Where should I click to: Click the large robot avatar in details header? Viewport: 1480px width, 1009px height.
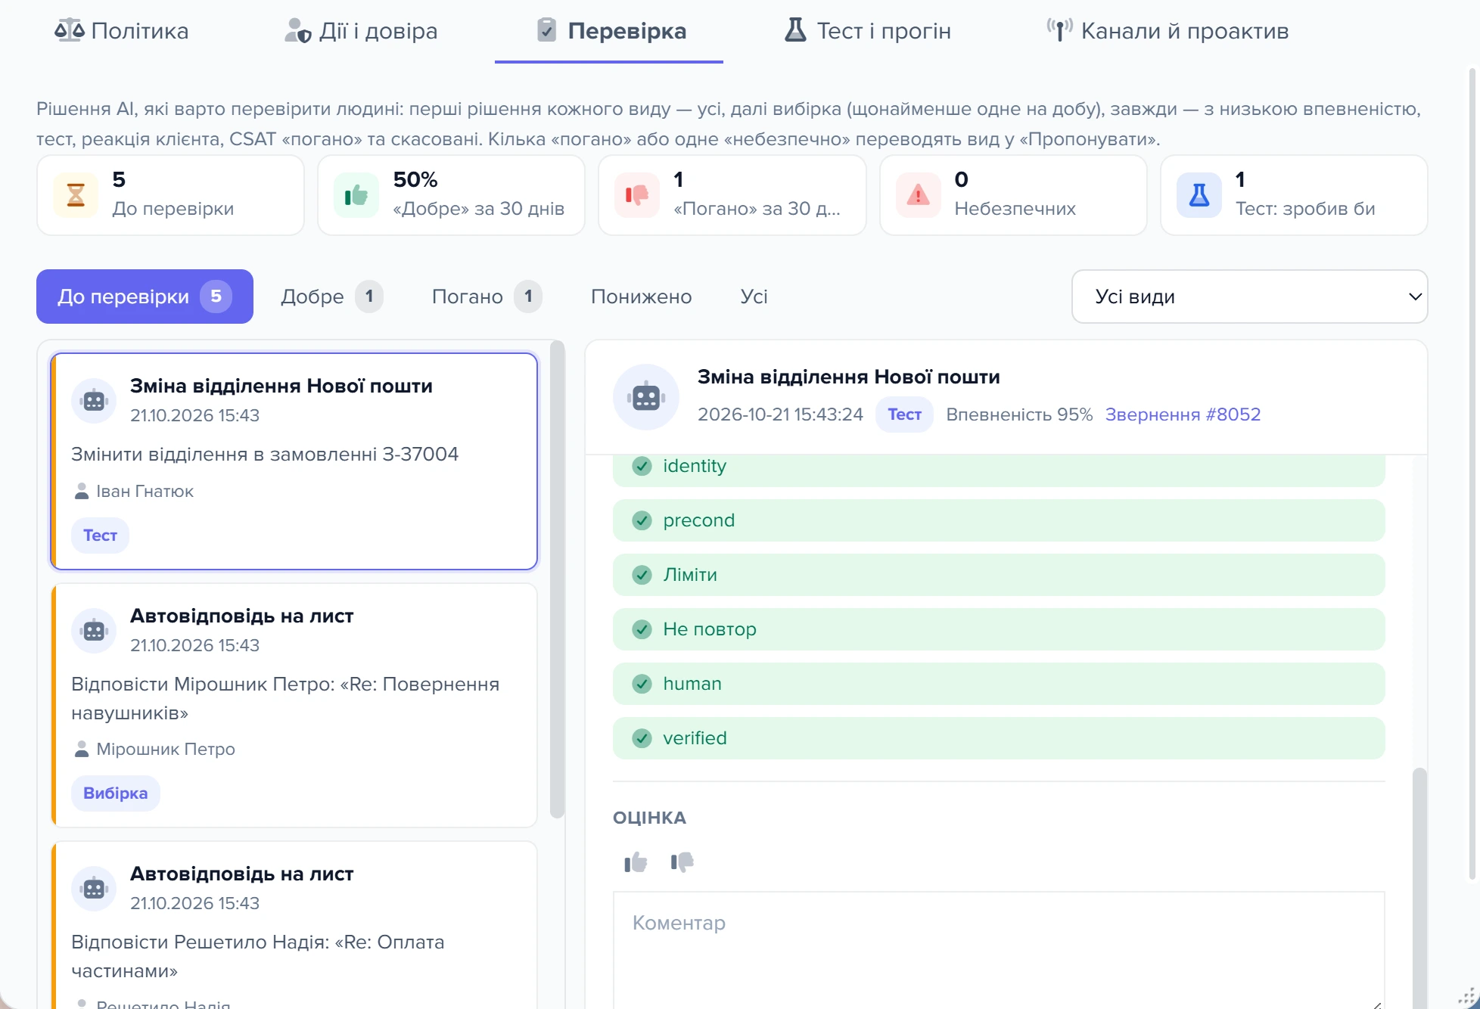pyautogui.click(x=646, y=396)
